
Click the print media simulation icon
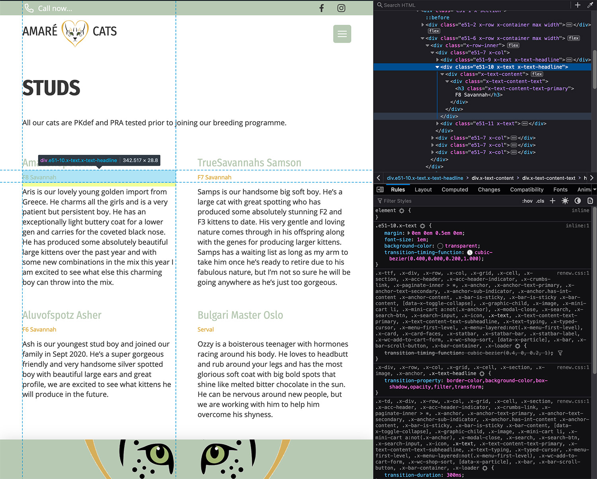pos(590,201)
